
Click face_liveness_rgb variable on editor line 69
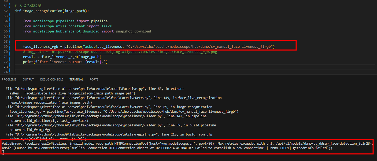(40, 47)
